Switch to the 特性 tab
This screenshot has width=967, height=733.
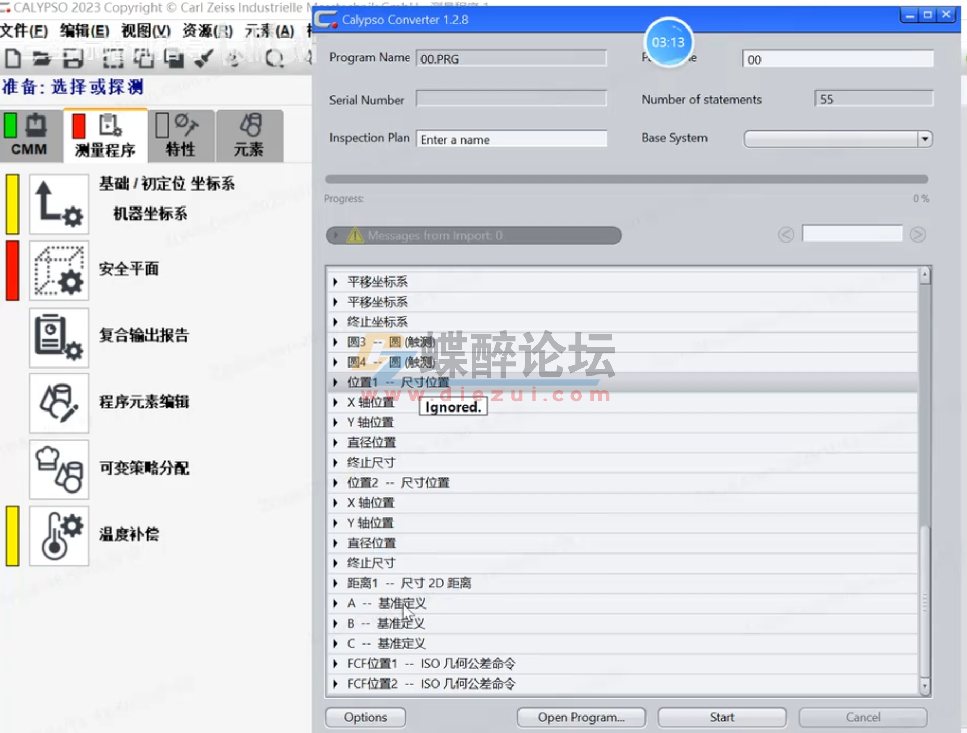pyautogui.click(x=180, y=136)
